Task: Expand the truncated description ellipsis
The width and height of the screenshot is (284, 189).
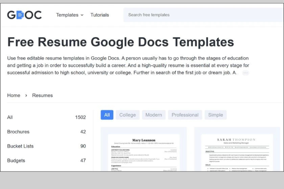Action: pos(245,73)
